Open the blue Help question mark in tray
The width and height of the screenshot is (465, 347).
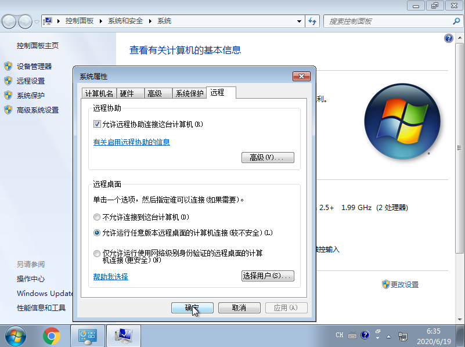point(365,335)
